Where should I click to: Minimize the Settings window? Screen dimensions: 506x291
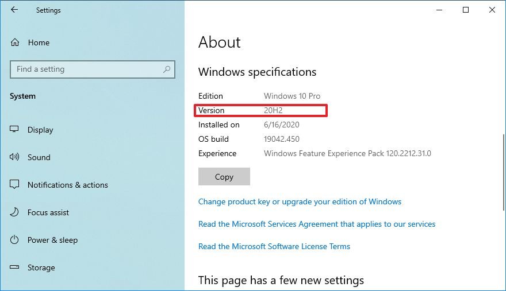439,10
